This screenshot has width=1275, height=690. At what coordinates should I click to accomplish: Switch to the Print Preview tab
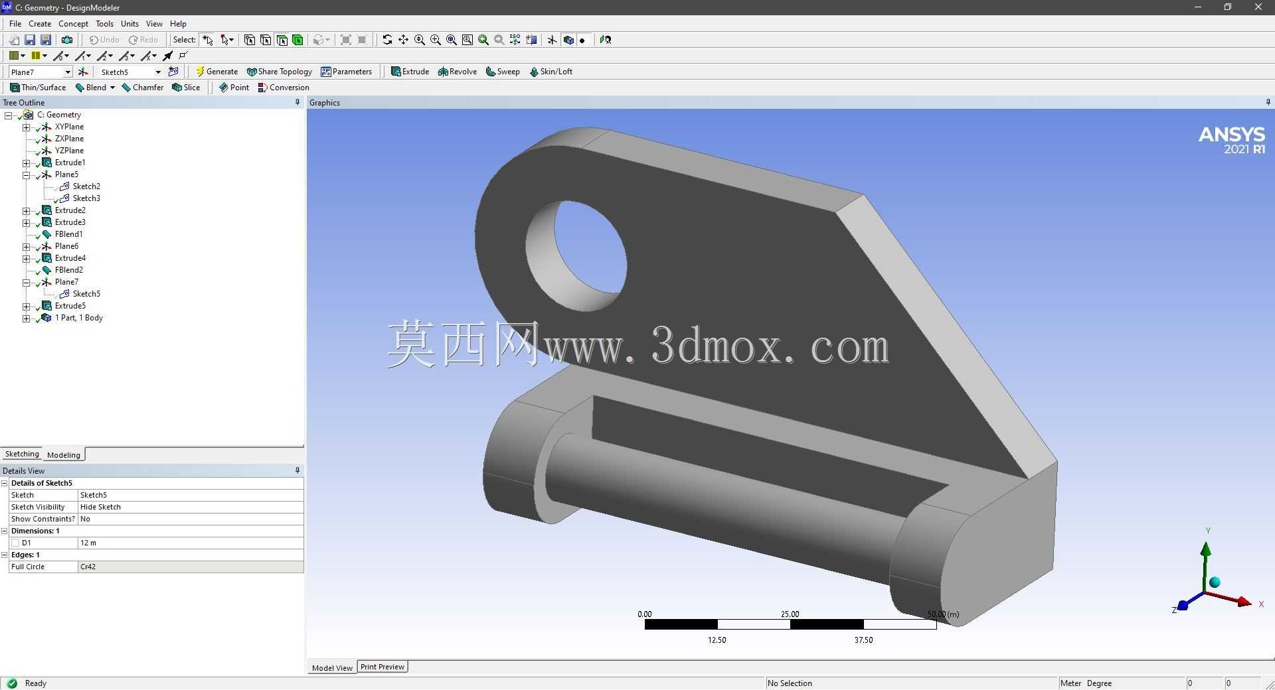pos(382,667)
